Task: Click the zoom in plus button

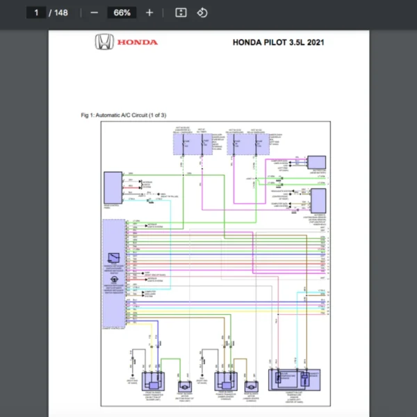Action: pyautogui.click(x=149, y=13)
